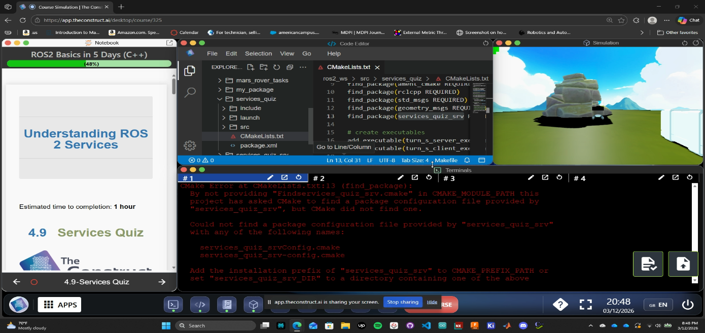Toggle the notifications bell in editor status bar

pyautogui.click(x=467, y=160)
